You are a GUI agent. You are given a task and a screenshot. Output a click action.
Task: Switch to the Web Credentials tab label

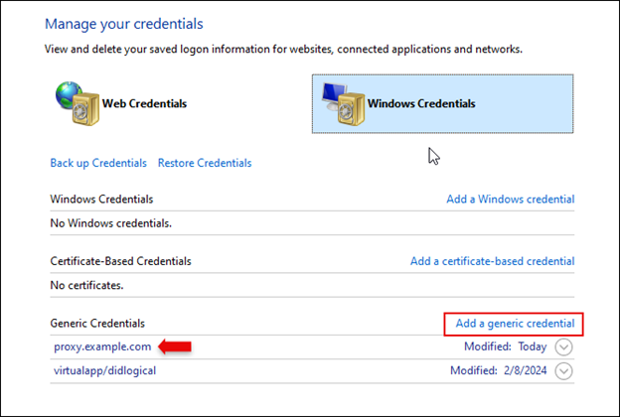[144, 103]
